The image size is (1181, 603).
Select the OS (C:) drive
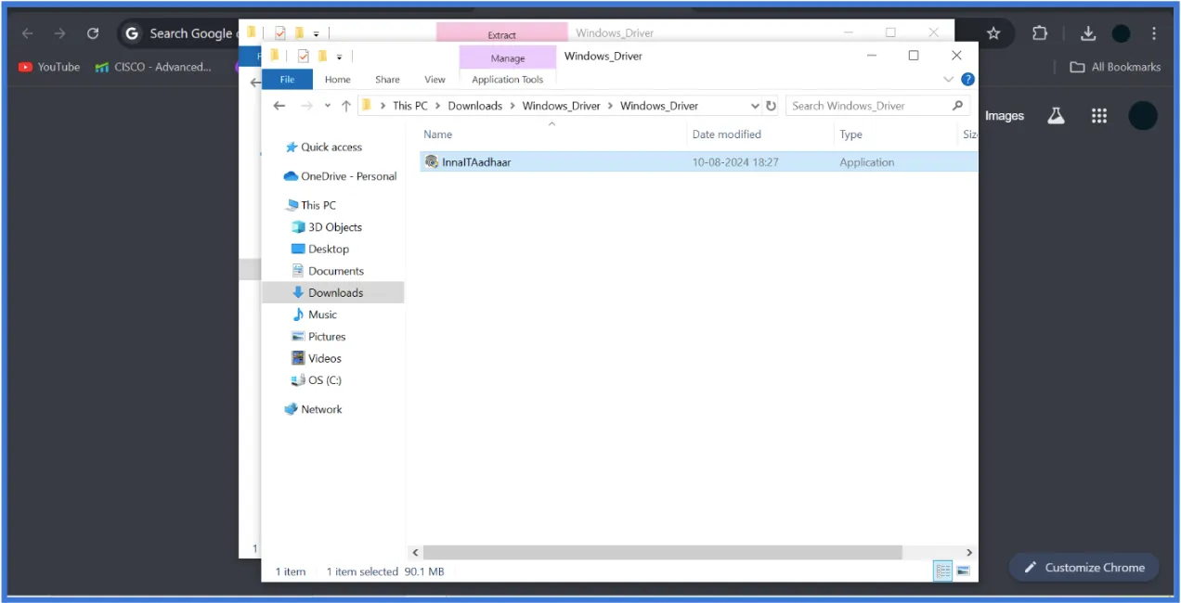[317, 380]
